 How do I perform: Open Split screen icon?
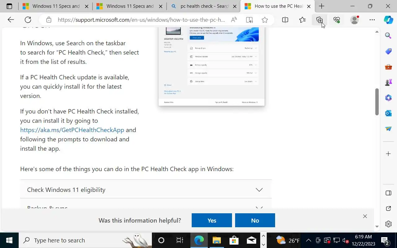coord(285,20)
